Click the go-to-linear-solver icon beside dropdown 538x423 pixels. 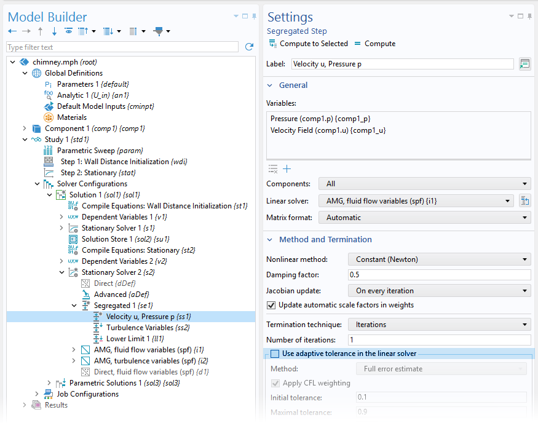point(524,200)
